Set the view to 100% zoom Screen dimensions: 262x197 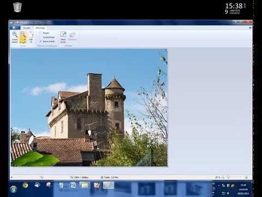[x=31, y=37]
